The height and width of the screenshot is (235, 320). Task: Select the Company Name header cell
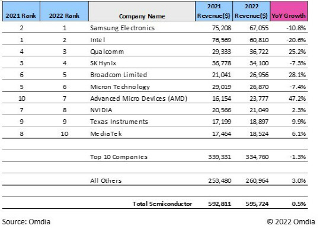coord(142,11)
